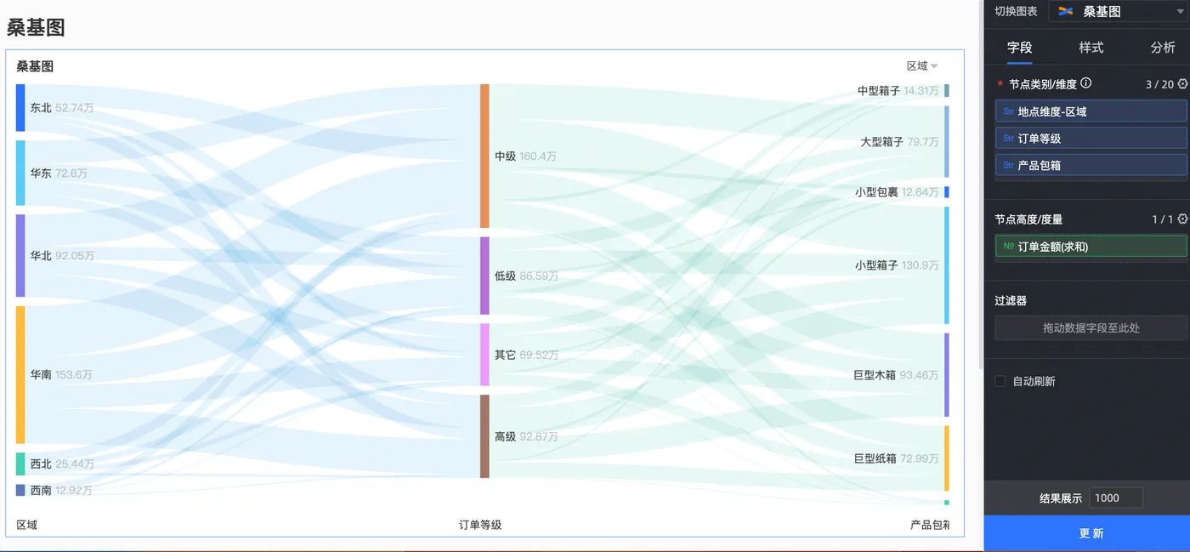Click Str icon on 地点维度-区域 field
This screenshot has height=552, width=1190.
[x=1008, y=111]
